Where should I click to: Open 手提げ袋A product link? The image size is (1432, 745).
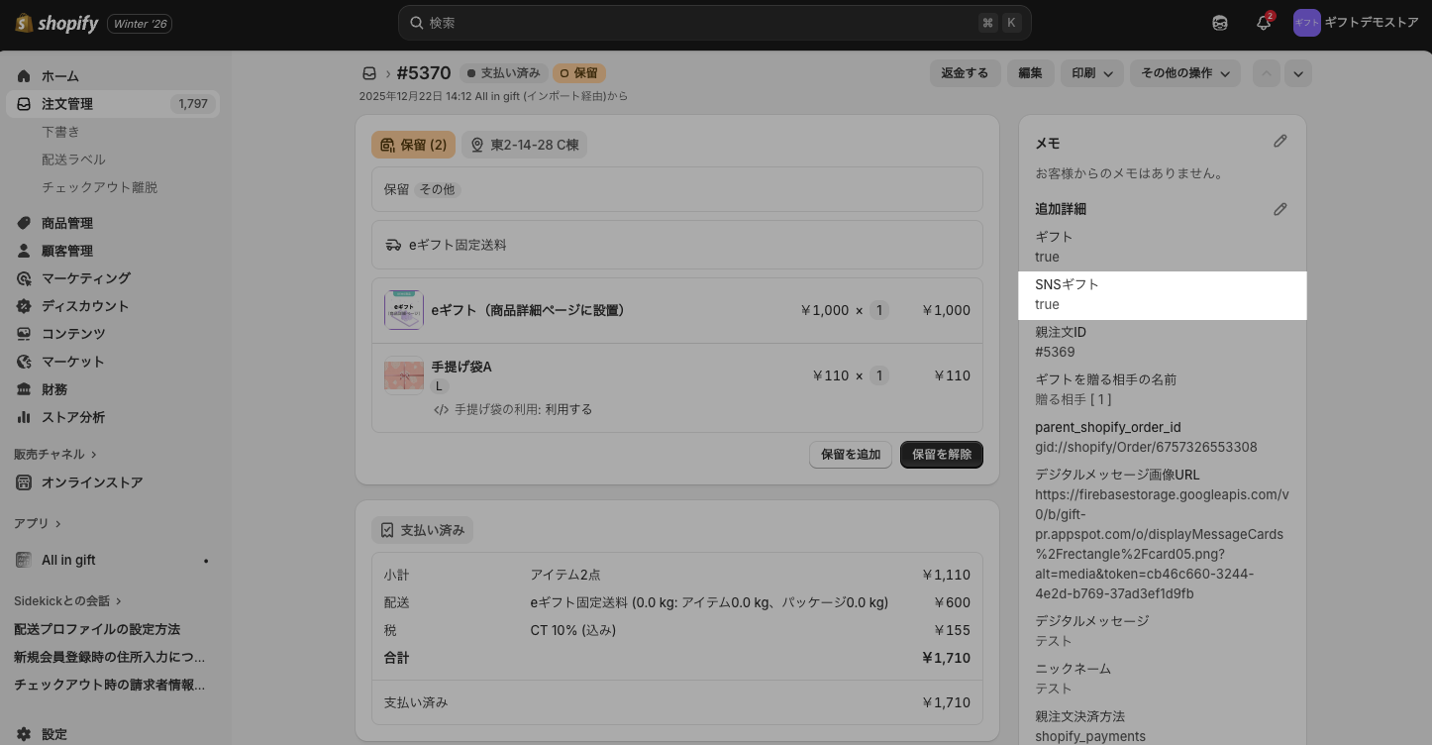[x=461, y=367]
